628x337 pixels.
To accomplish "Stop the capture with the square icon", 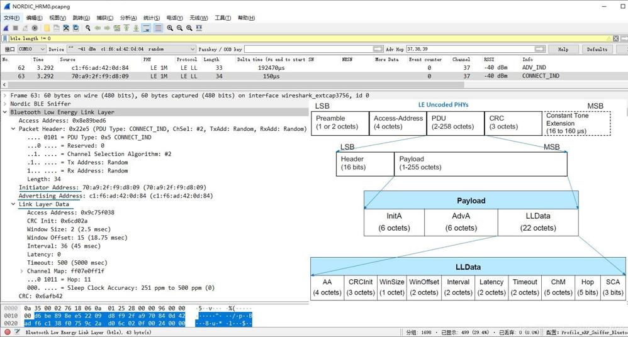I will point(16,28).
